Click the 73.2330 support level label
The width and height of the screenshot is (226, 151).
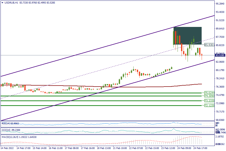(209, 101)
